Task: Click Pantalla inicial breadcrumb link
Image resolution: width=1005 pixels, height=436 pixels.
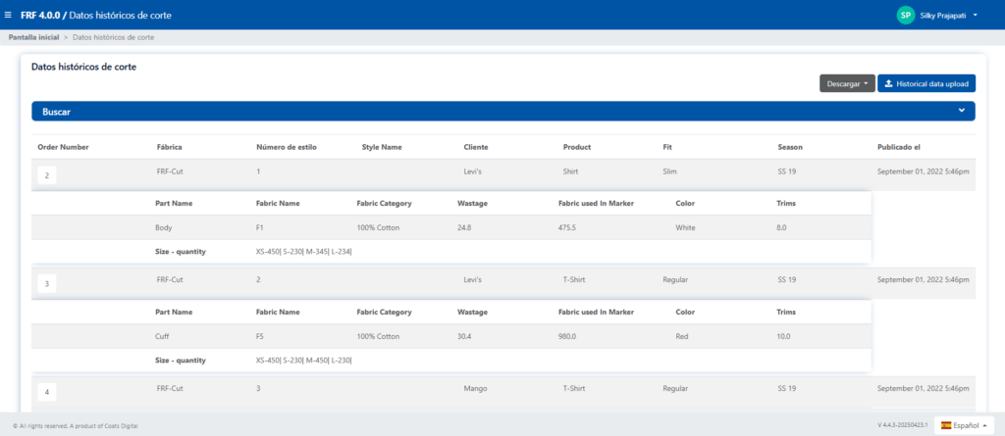Action: (33, 37)
